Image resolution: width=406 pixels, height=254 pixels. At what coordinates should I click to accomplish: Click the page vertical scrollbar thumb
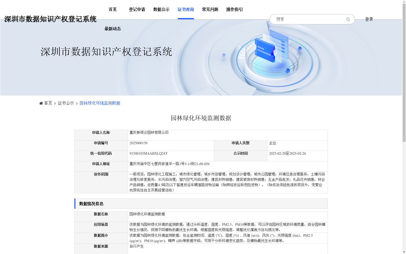coord(404,73)
